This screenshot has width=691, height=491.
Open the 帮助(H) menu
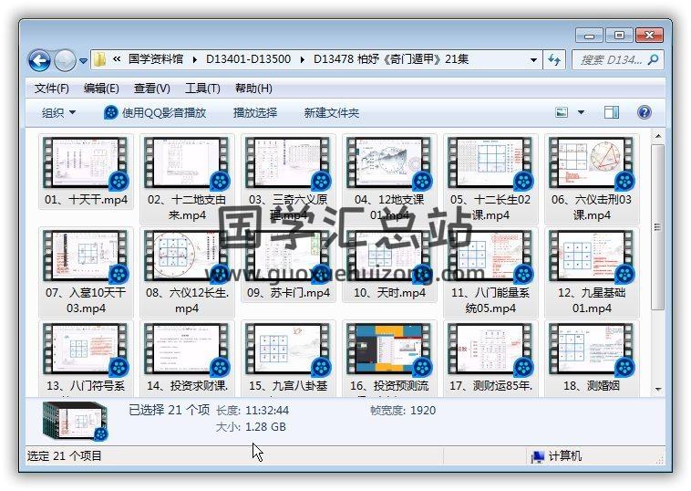coord(253,89)
